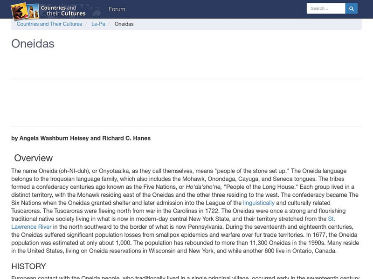Click the Overview heading

pyautogui.click(x=33, y=158)
